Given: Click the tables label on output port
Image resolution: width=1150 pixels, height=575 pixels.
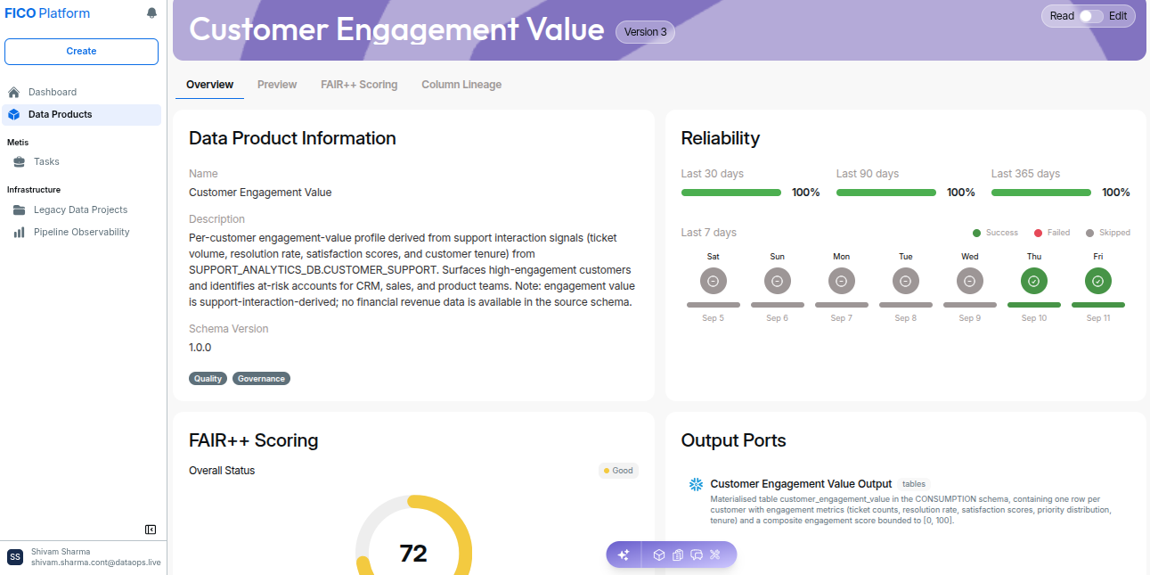Looking at the screenshot, I should 914,484.
